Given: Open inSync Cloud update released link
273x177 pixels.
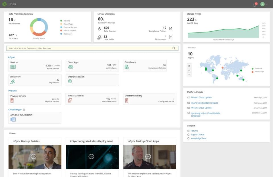Looking at the screenshot, I should coord(204,103).
